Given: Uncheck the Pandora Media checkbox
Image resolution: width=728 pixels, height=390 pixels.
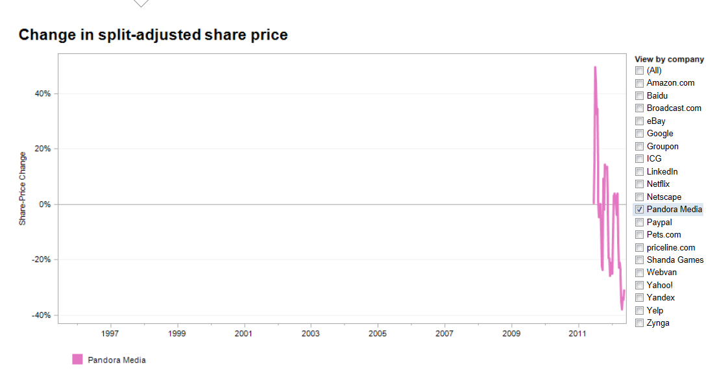Looking at the screenshot, I should click(640, 210).
